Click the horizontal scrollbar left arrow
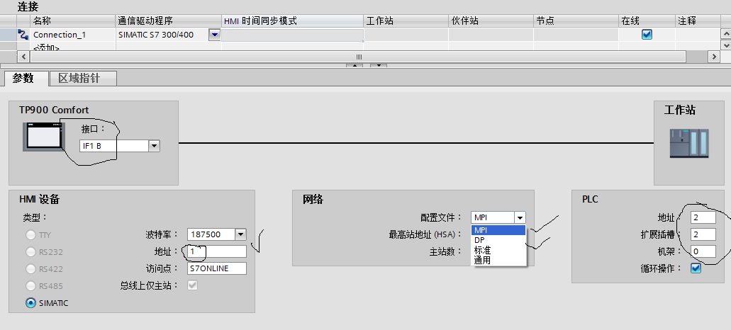Image resolution: width=731 pixels, height=330 pixels. [x=24, y=57]
